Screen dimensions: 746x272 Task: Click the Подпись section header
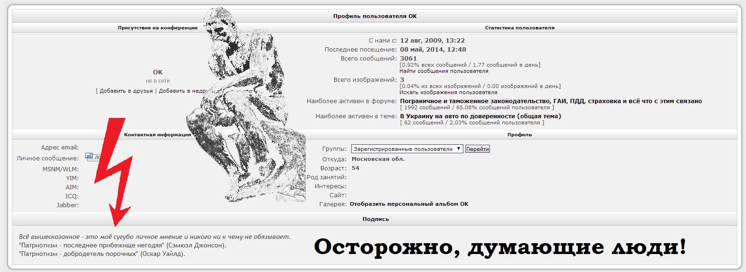[375, 219]
